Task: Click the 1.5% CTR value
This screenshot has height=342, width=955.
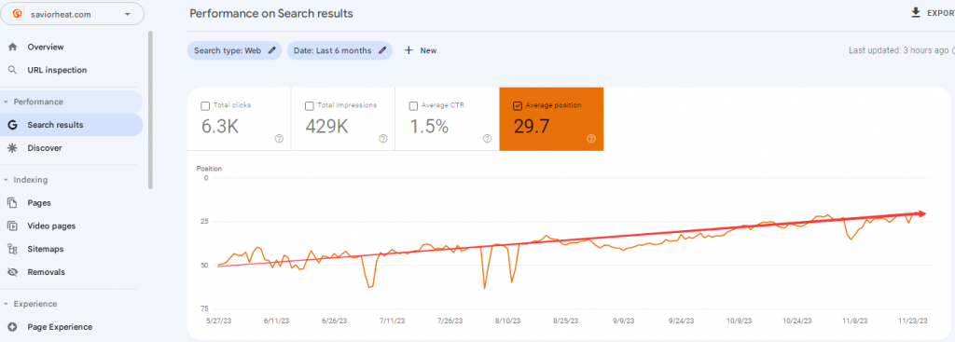Action: click(429, 127)
